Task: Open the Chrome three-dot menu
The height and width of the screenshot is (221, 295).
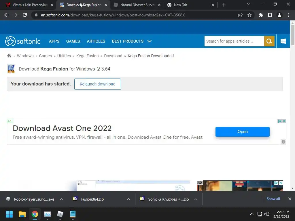Action: click(x=289, y=15)
